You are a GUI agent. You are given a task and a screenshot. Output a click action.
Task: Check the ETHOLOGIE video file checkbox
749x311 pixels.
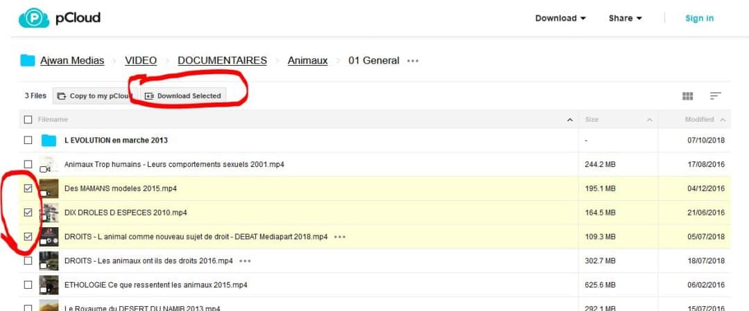[x=28, y=285]
